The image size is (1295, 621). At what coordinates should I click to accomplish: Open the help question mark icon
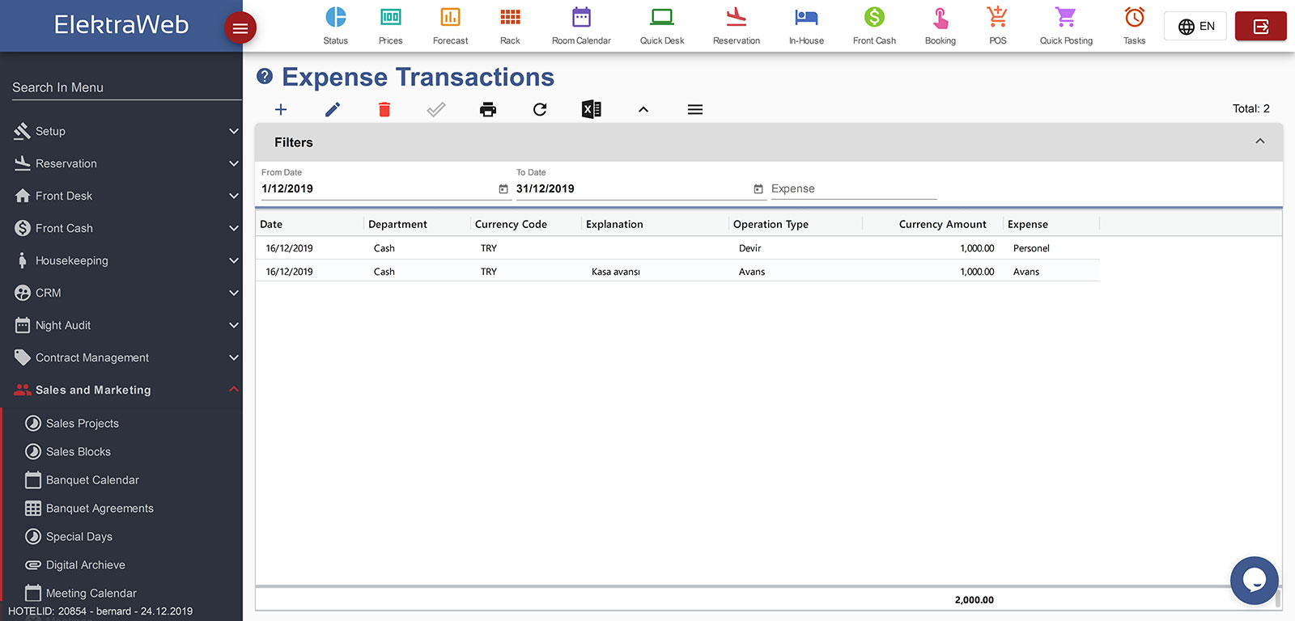click(265, 76)
